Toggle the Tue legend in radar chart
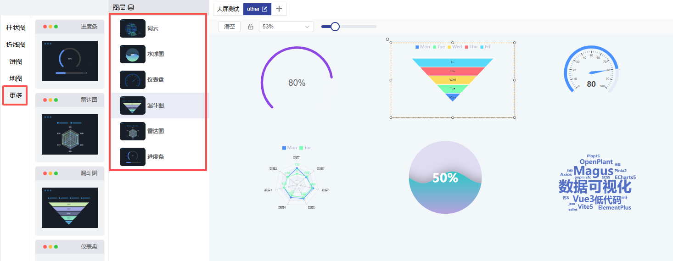This screenshot has width=673, height=261. (305, 148)
